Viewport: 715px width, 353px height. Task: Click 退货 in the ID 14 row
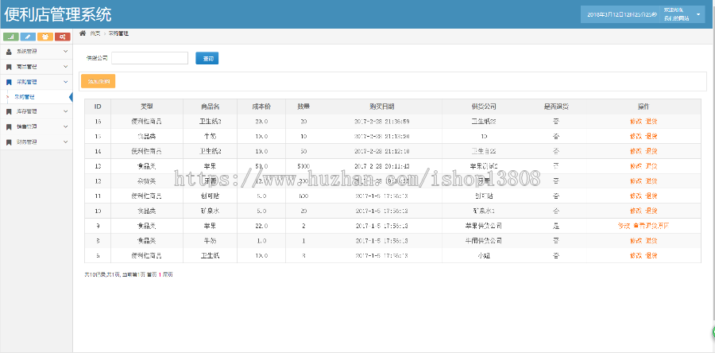point(651,151)
